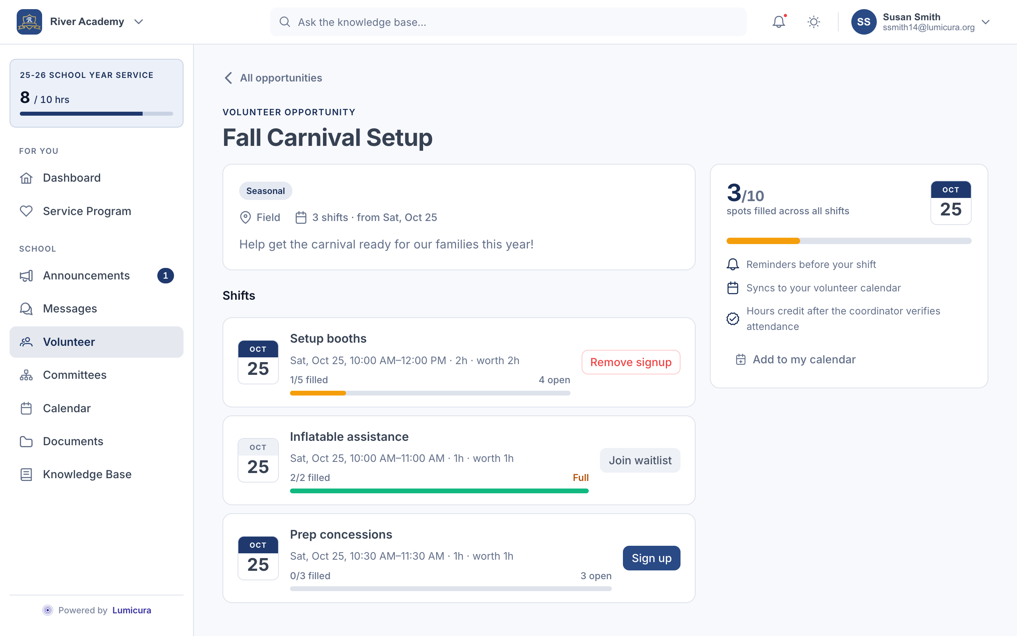Click the 3 open label

596,576
